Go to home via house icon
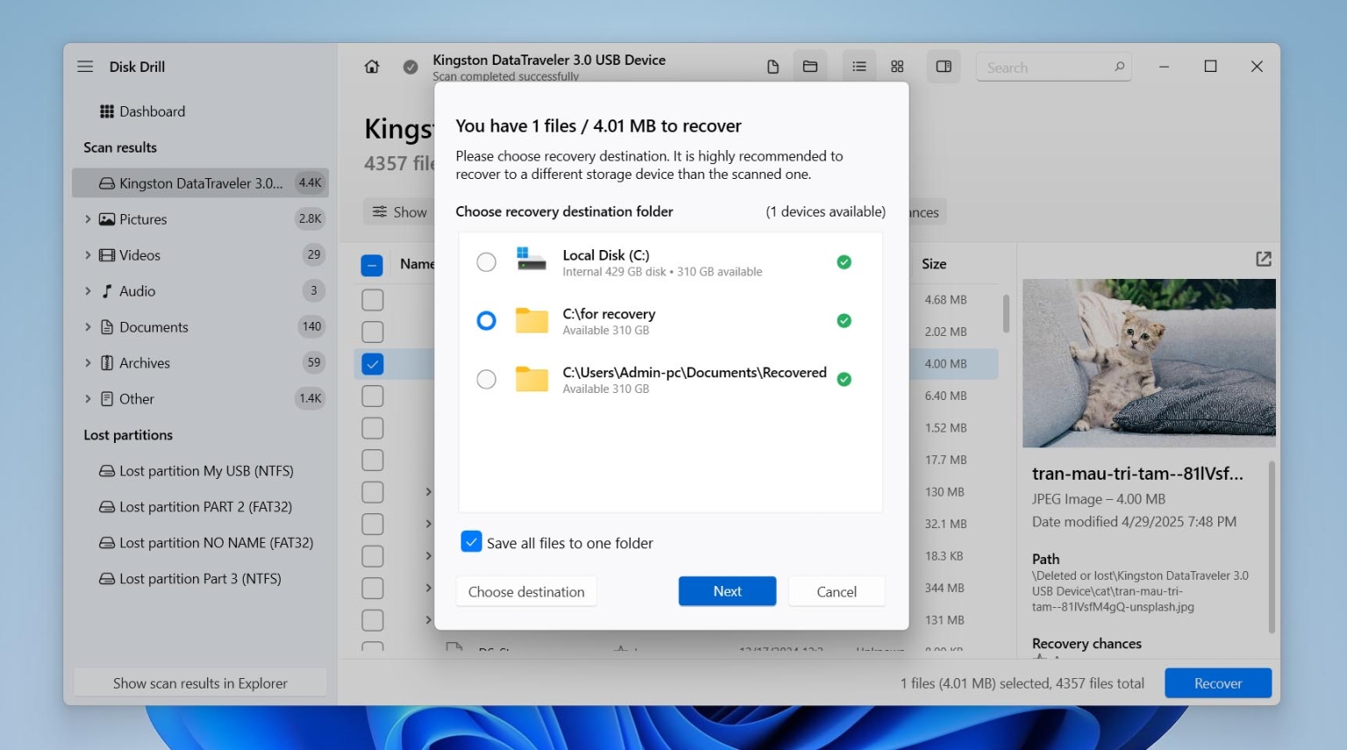The width and height of the screenshot is (1347, 750). [372, 67]
